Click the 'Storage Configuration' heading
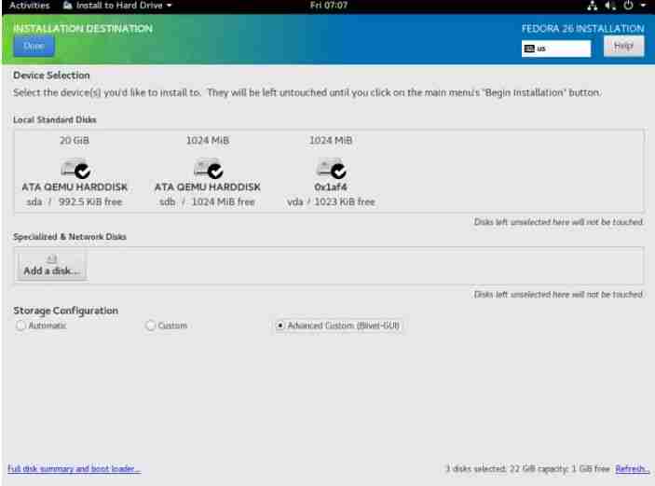This screenshot has height=486, width=655. (65, 311)
